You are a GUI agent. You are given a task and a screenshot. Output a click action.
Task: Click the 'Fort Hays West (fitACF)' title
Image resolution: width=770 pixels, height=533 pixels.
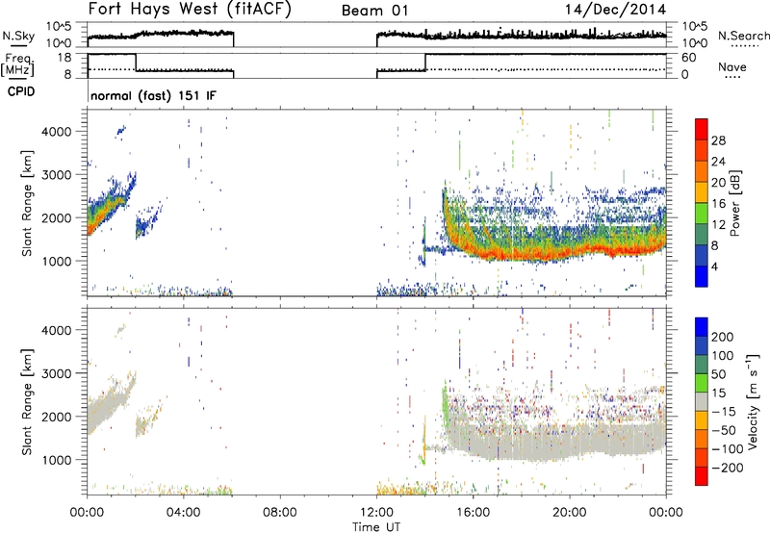(x=190, y=10)
